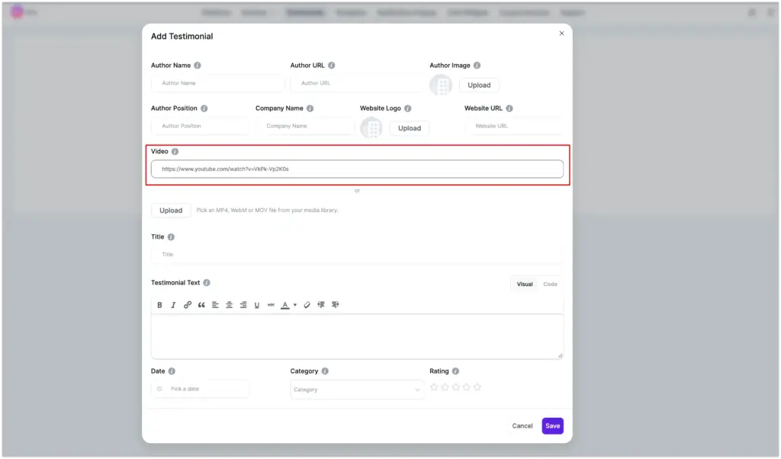The height and width of the screenshot is (459, 781).
Task: Decrease indent in the editor toolbar
Action: pyautogui.click(x=321, y=305)
